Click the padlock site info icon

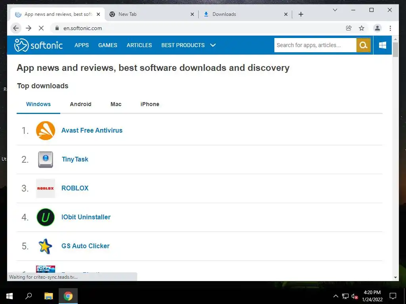pyautogui.click(x=57, y=28)
